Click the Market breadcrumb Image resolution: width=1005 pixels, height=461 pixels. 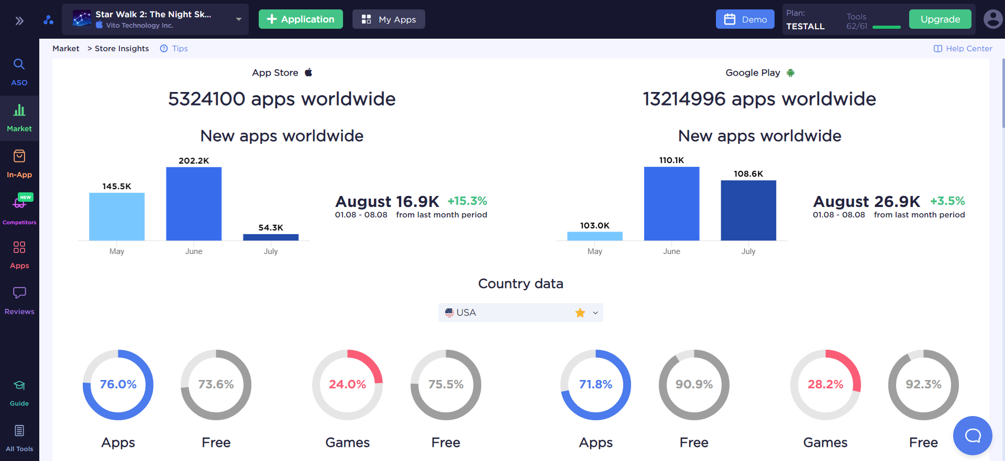(66, 49)
